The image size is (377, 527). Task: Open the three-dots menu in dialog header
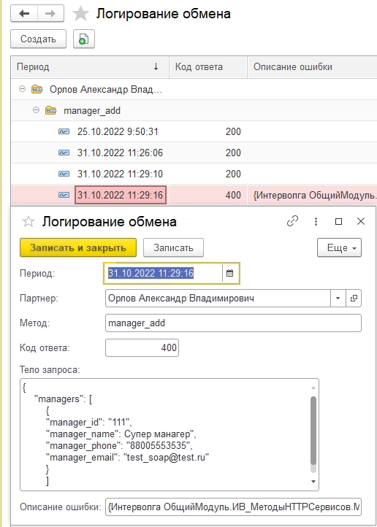[316, 221]
